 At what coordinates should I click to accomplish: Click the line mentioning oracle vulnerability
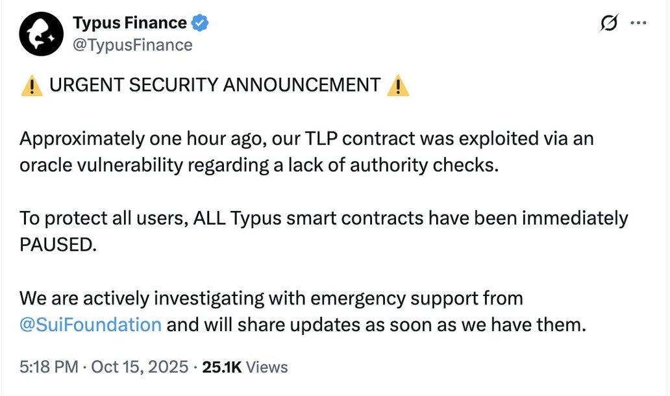point(259,165)
